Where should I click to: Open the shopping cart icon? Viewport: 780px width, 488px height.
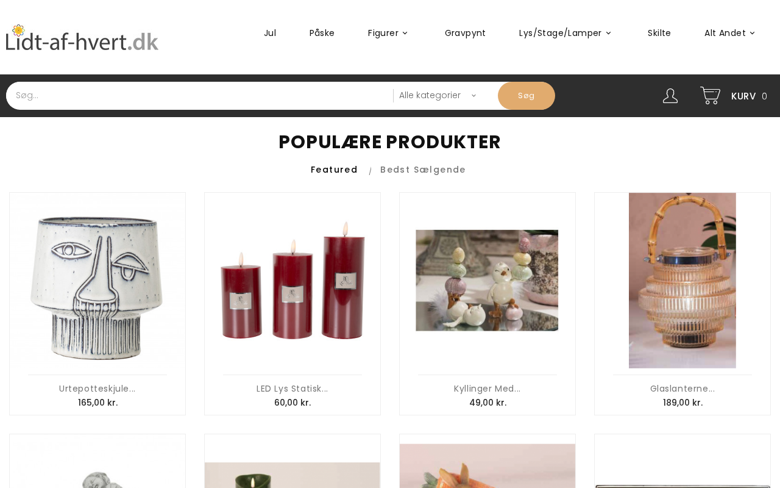[710, 95]
